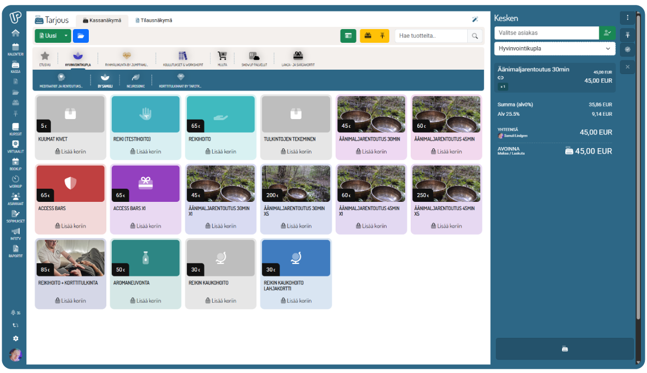Go to Raportit in the sidebar
Image resolution: width=647 pixels, height=373 pixels.
(15, 251)
